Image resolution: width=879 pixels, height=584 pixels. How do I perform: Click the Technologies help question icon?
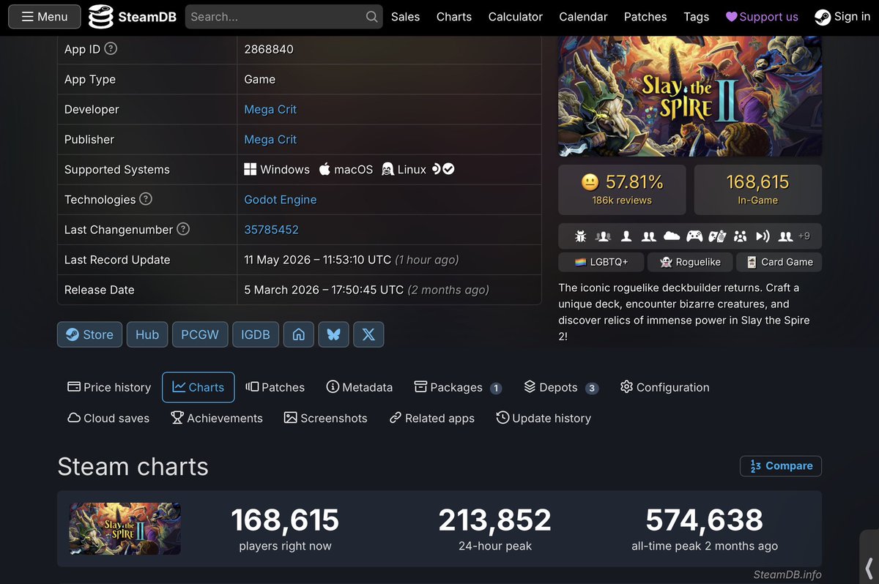coord(146,199)
